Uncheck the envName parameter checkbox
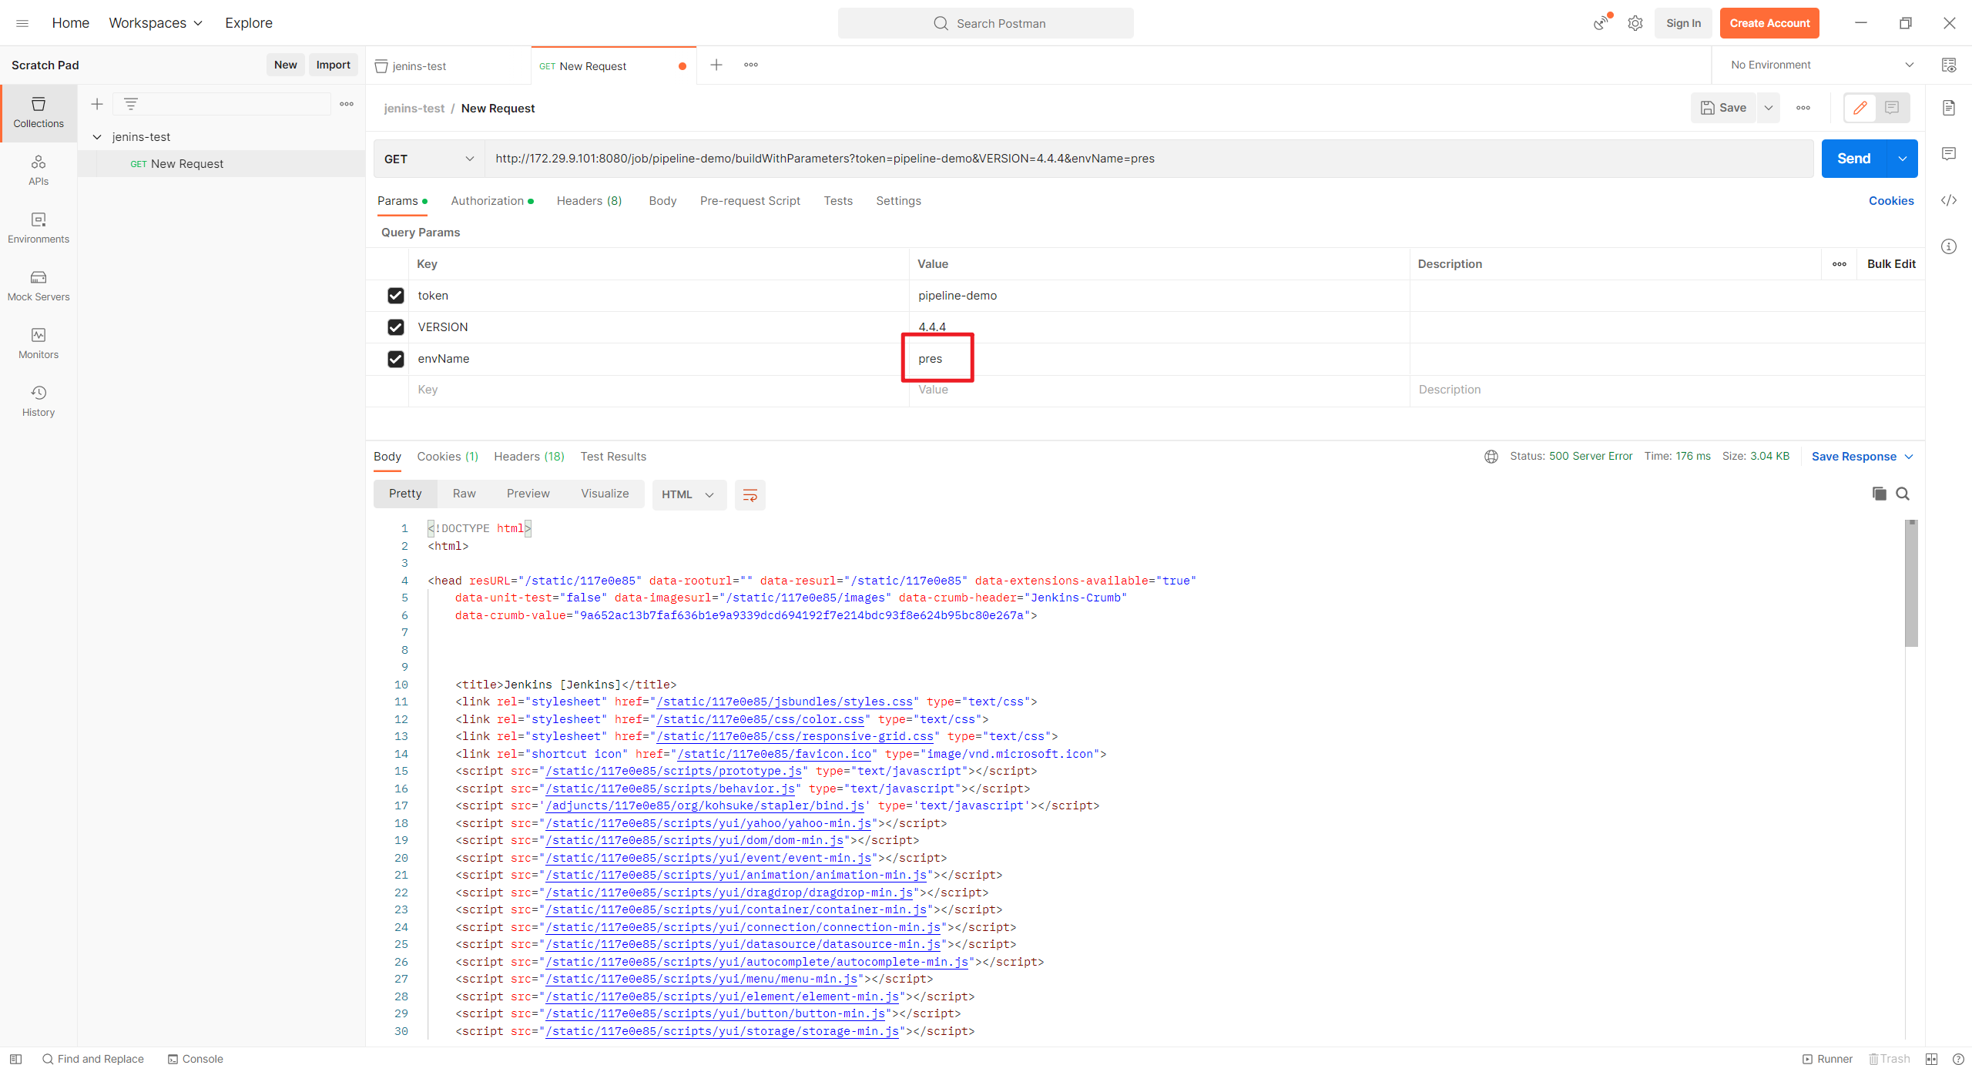The image size is (1972, 1065). pos(396,359)
